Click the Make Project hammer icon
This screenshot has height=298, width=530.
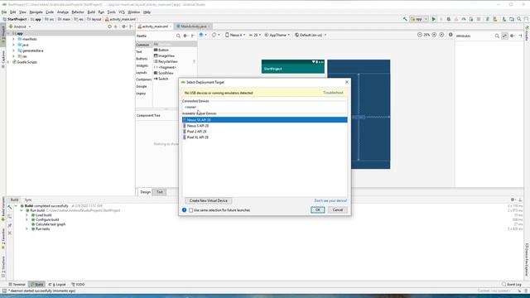405,19
